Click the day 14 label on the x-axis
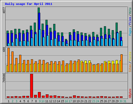 58,101
